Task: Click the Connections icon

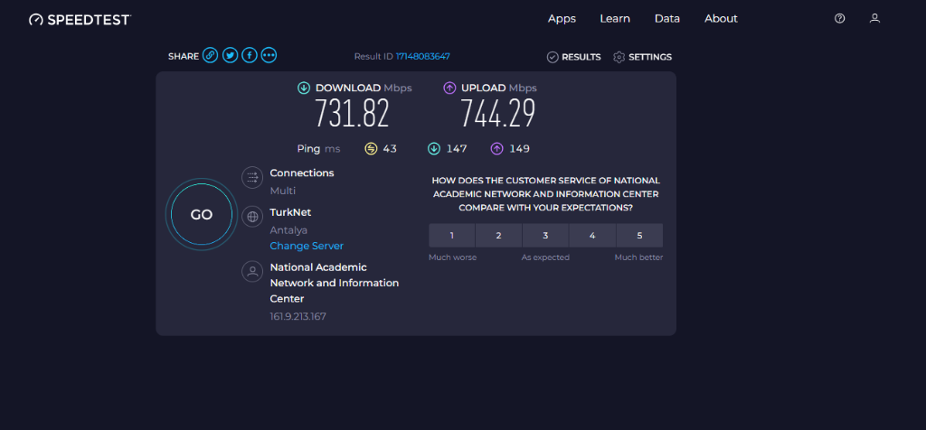Action: tap(252, 178)
